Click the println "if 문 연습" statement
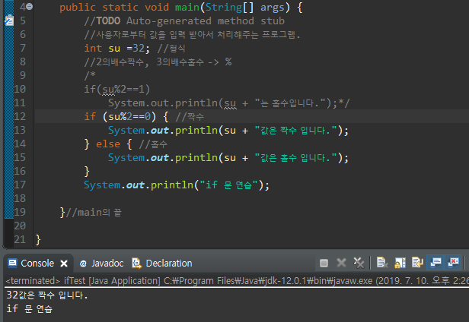This screenshot has height=322, width=469. (x=177, y=185)
